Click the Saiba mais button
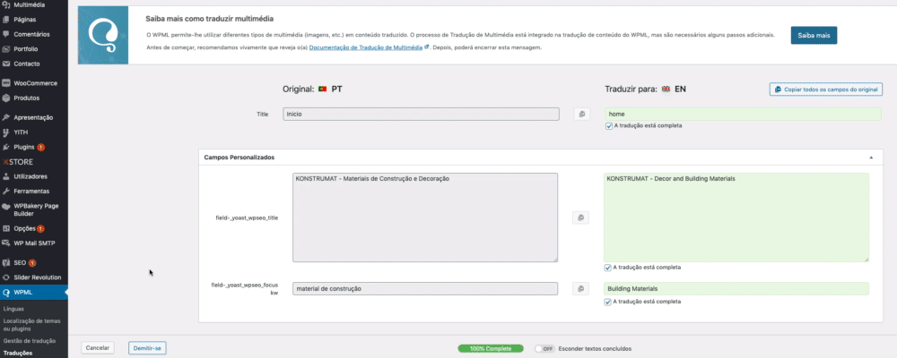 814,36
